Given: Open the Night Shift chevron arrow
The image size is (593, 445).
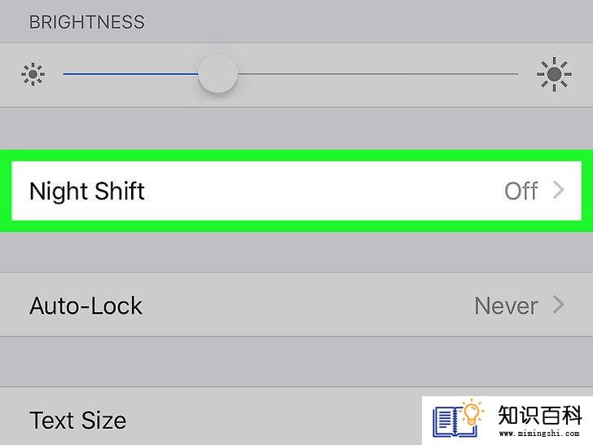Looking at the screenshot, I should [559, 191].
